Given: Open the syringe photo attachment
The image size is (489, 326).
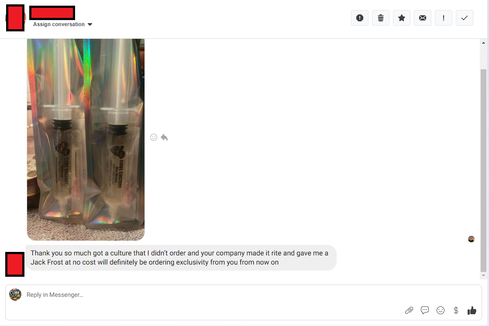Looking at the screenshot, I should click(86, 139).
